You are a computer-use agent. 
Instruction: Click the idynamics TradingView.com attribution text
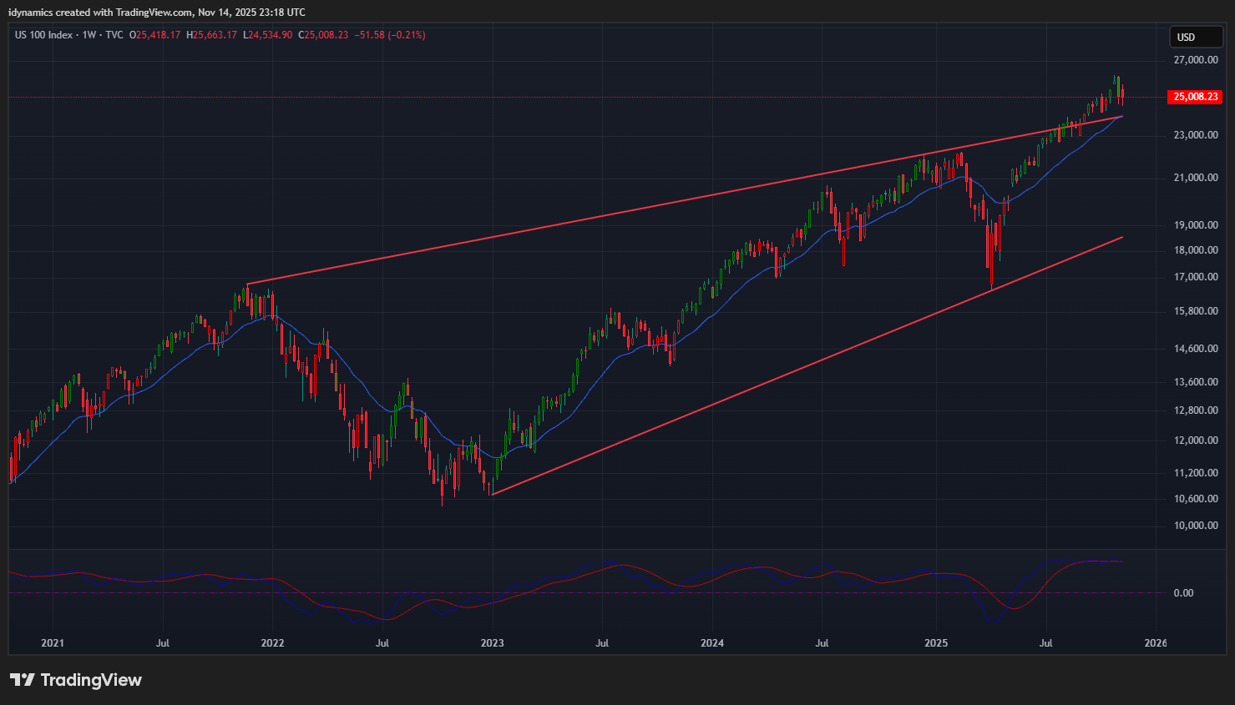(x=157, y=13)
